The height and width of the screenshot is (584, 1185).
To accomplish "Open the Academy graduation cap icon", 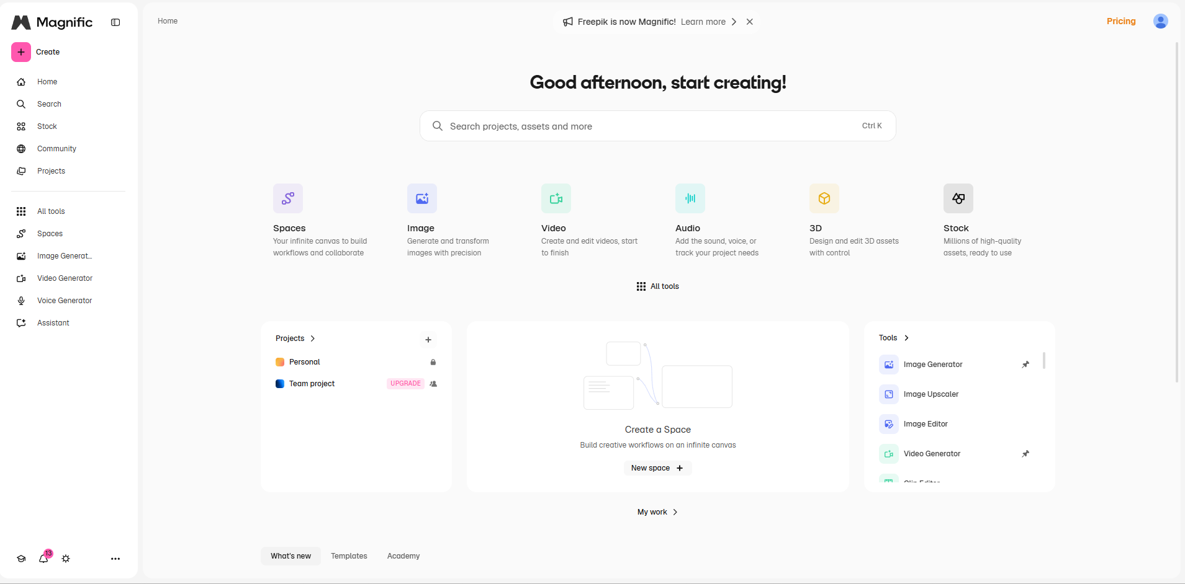I will 21,559.
